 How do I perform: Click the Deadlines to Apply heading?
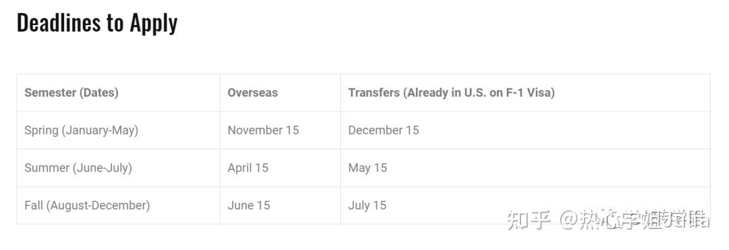pyautogui.click(x=97, y=23)
